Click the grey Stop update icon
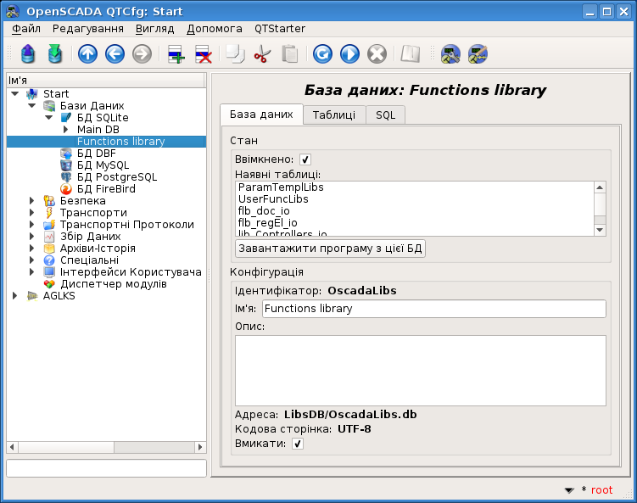The width and height of the screenshot is (637, 503). point(377,54)
